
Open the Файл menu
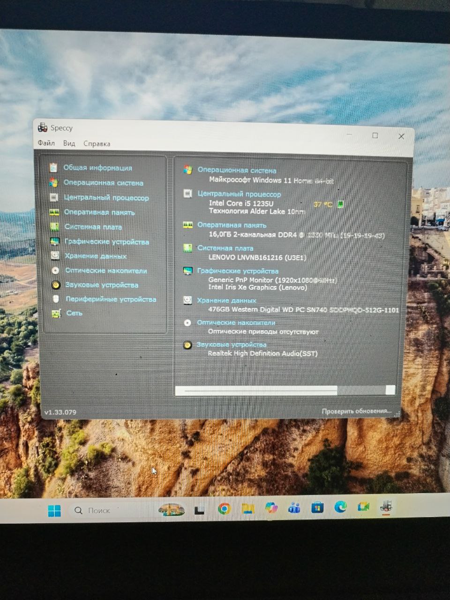[x=46, y=143]
